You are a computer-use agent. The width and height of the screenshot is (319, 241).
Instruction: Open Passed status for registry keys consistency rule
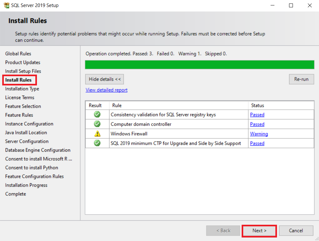(x=257, y=114)
